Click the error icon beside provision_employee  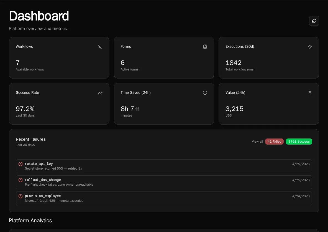20,196
